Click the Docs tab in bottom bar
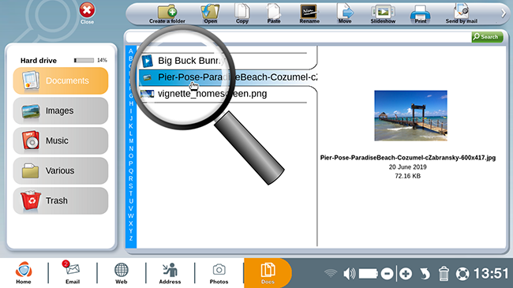 (x=268, y=273)
